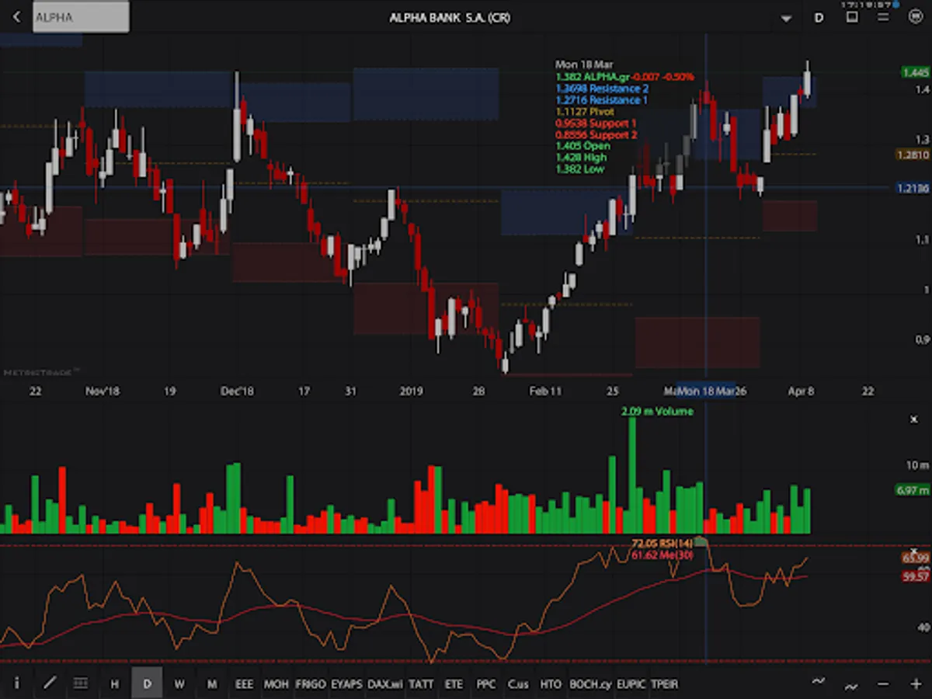932x699 pixels.
Task: Click the 59.57 moving average value label
Action: (916, 576)
